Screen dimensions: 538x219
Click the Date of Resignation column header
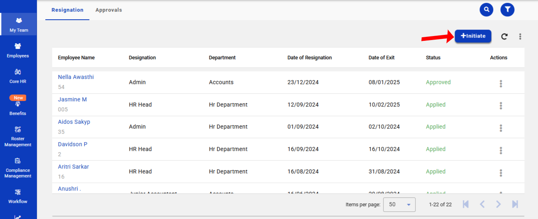click(x=309, y=58)
